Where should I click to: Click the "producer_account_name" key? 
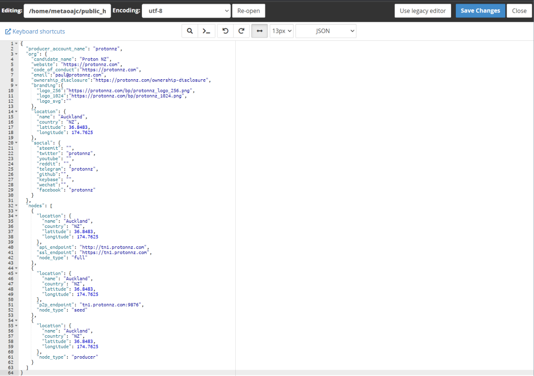tap(56, 48)
